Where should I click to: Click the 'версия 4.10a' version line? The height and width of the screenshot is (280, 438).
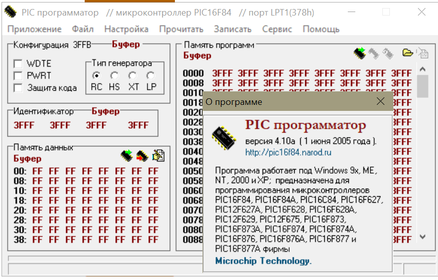pyautogui.click(x=311, y=142)
